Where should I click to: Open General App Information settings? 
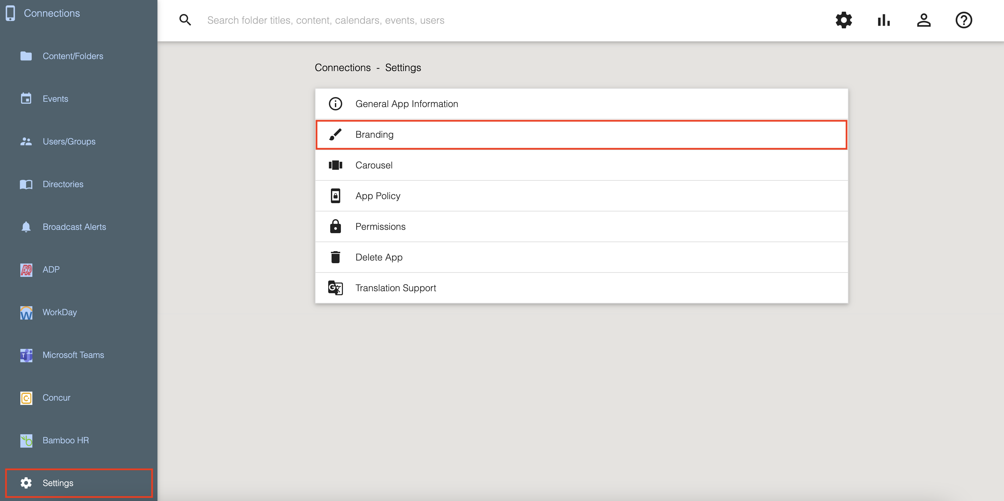(x=581, y=104)
